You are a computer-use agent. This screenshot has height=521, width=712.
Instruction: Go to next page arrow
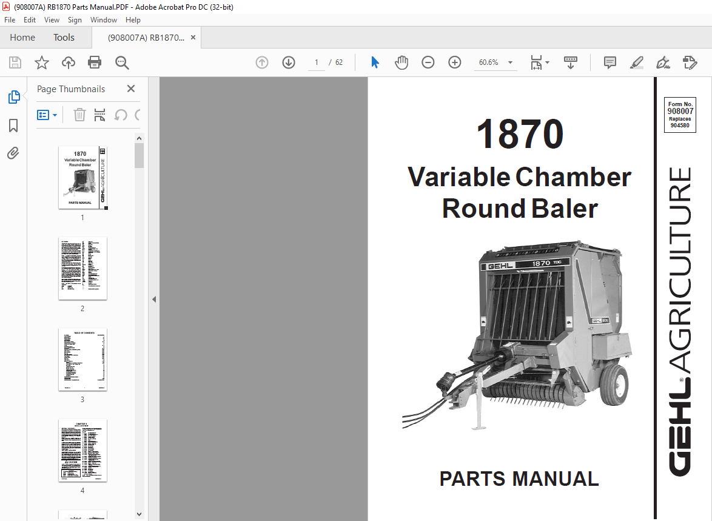coord(289,62)
